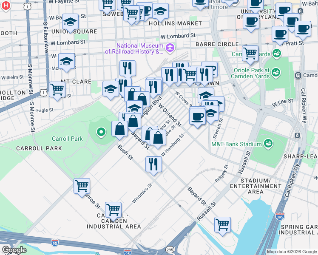Open the shopping bag marker near W Hamburg St
The height and width of the screenshot is (255, 318).
(158, 139)
